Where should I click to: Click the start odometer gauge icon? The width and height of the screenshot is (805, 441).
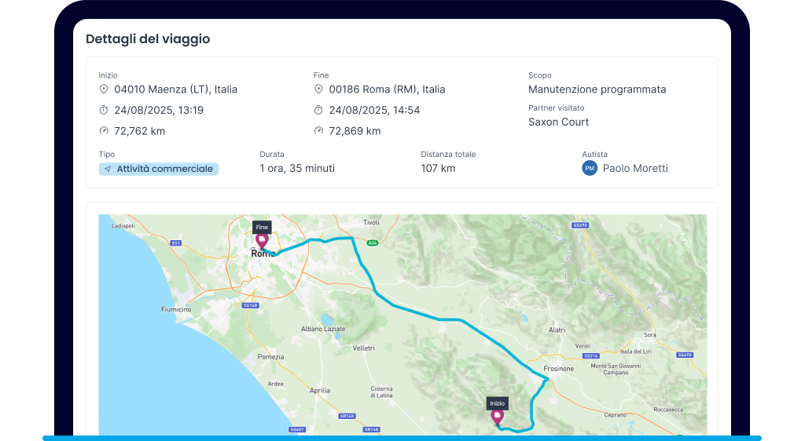click(103, 131)
